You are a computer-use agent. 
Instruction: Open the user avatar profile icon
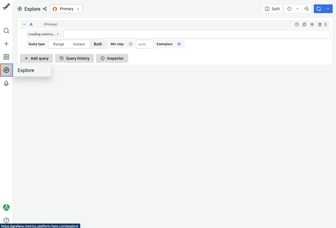pyautogui.click(x=6, y=207)
